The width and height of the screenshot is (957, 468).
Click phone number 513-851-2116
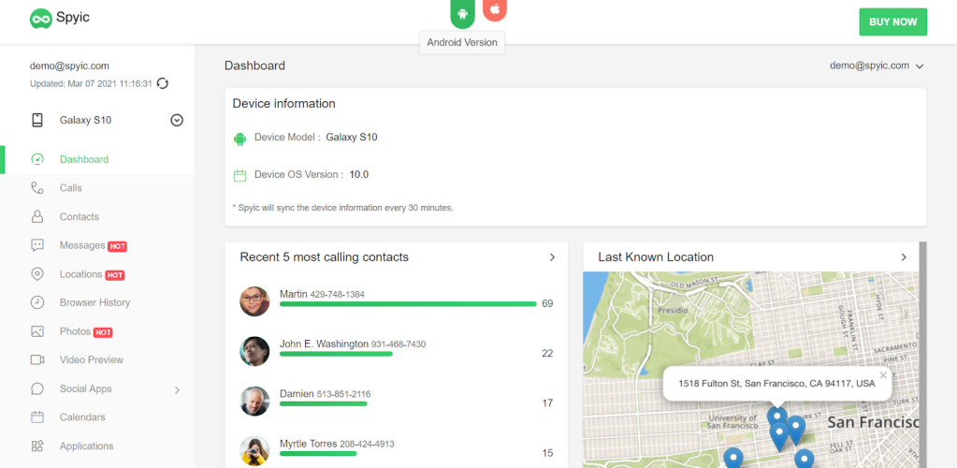point(343,395)
